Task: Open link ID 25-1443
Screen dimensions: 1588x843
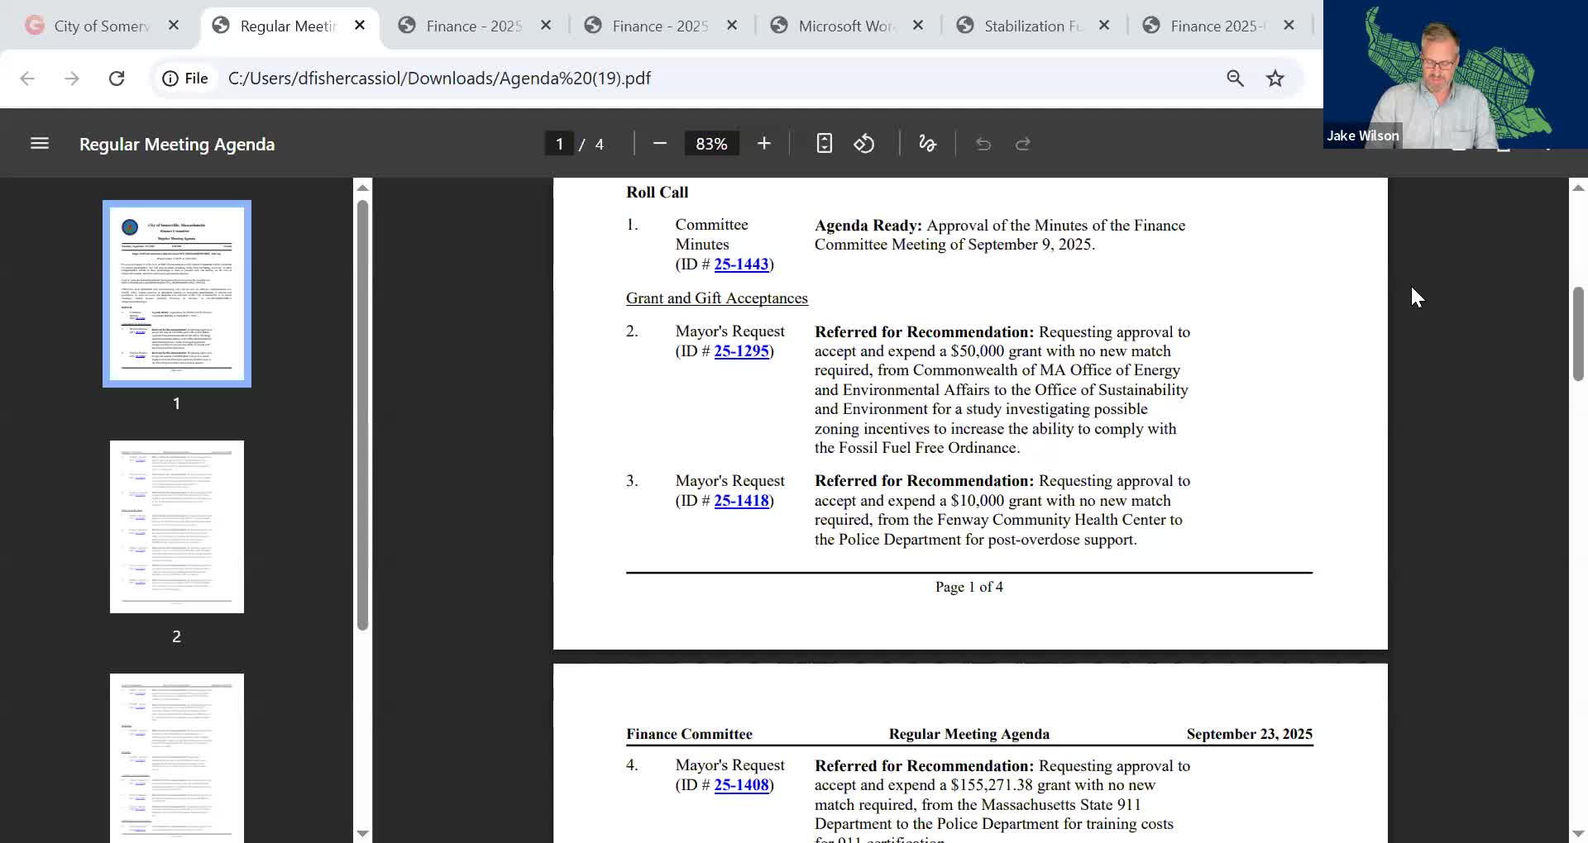Action: pos(741,264)
